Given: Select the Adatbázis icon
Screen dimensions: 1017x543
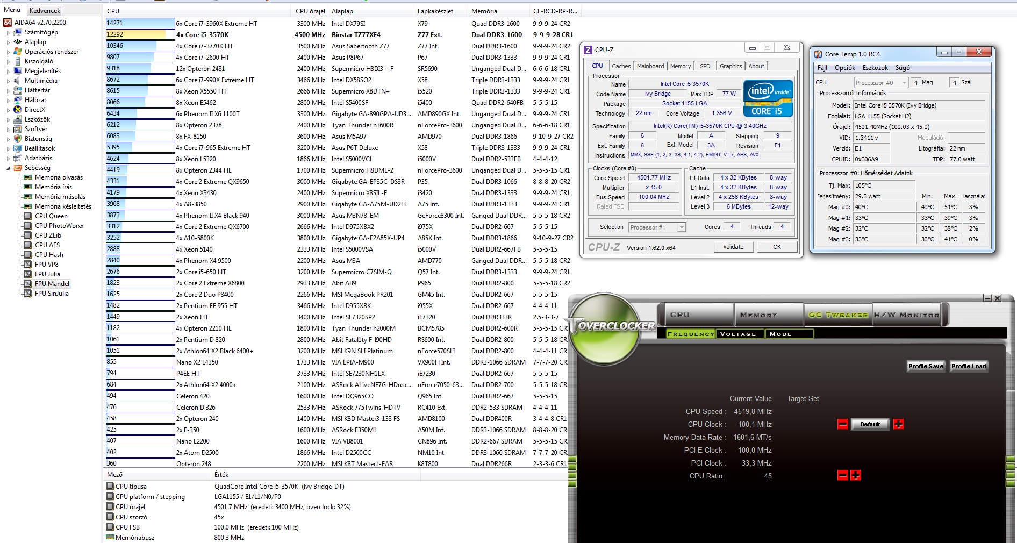Looking at the screenshot, I should coord(18,158).
